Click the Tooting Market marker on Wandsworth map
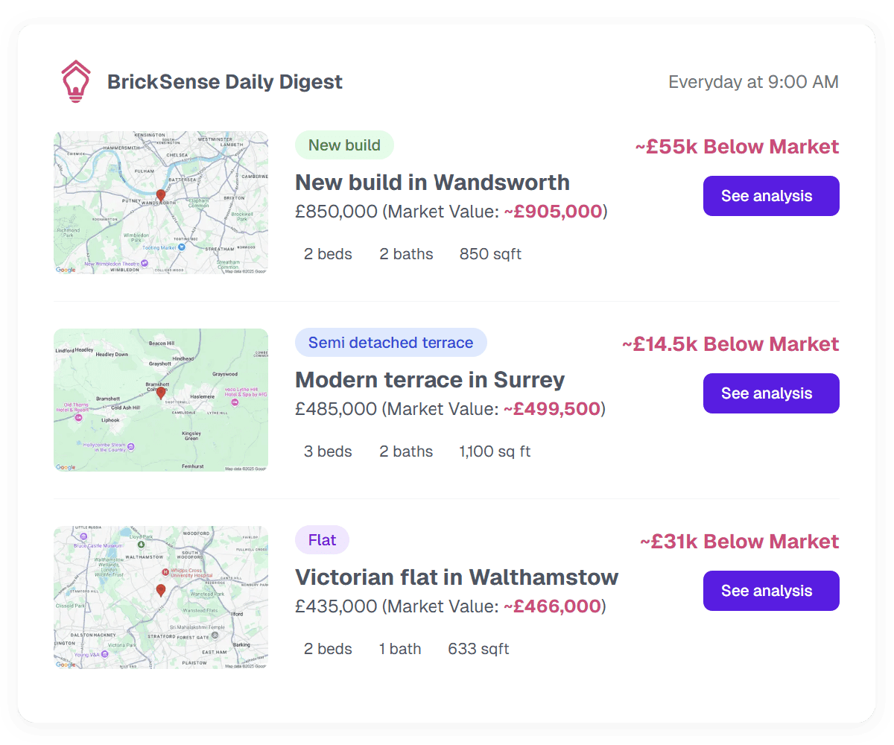894x745 pixels. [x=181, y=247]
